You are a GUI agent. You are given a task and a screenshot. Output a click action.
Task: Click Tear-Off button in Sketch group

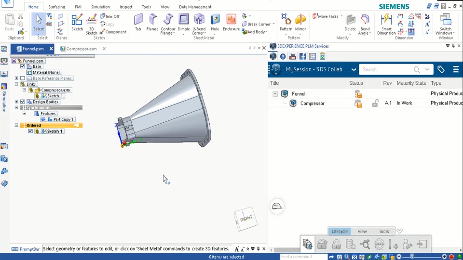coord(109,16)
